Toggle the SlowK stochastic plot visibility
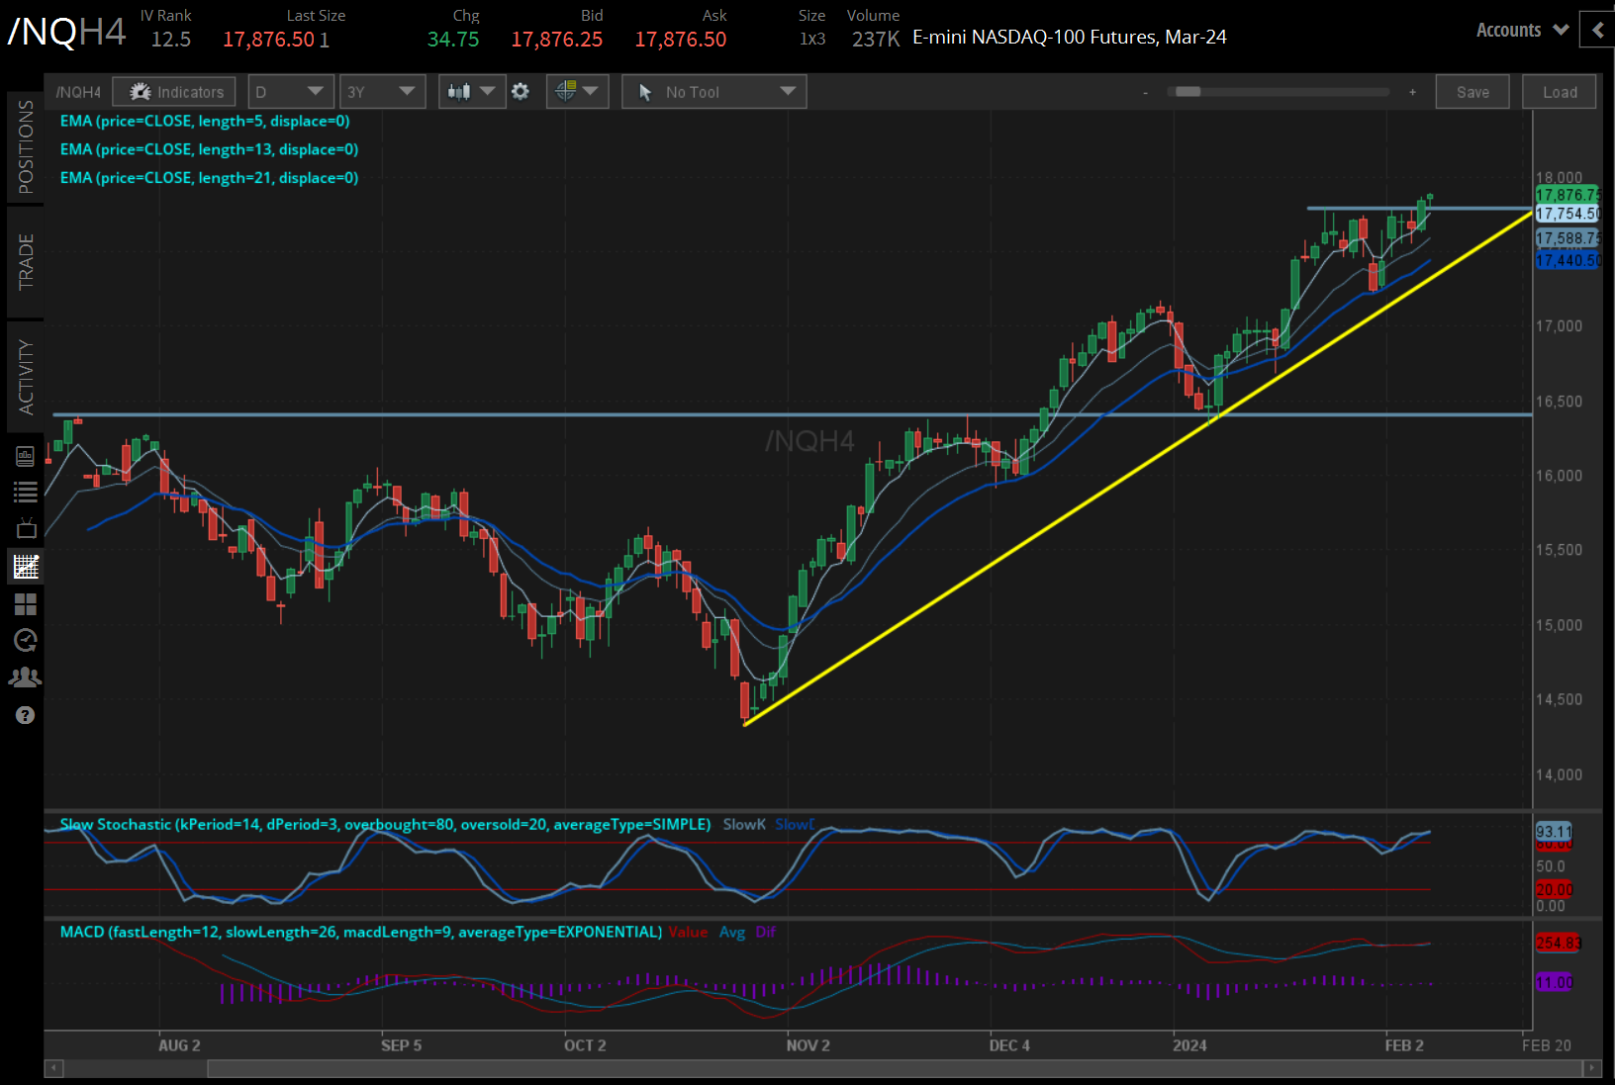1615x1085 pixels. (743, 823)
